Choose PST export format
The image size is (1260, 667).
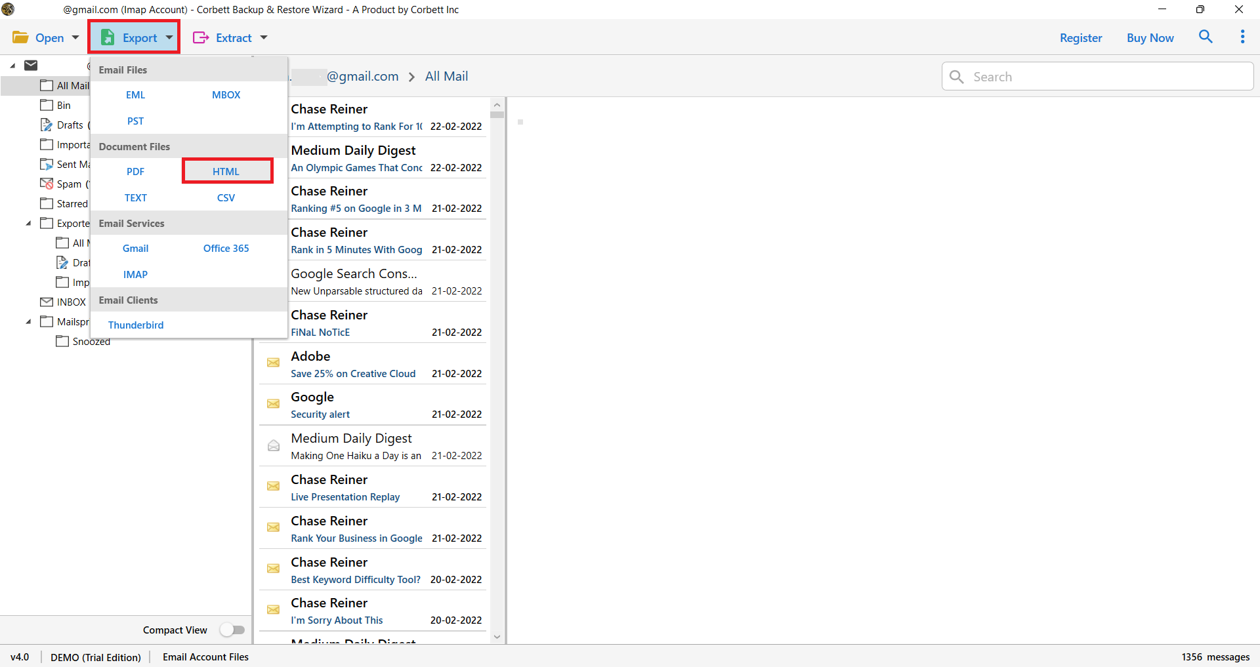coord(136,121)
